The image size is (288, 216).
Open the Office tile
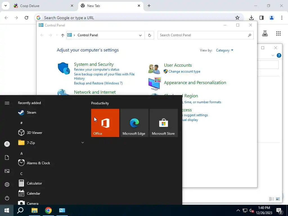click(x=105, y=123)
